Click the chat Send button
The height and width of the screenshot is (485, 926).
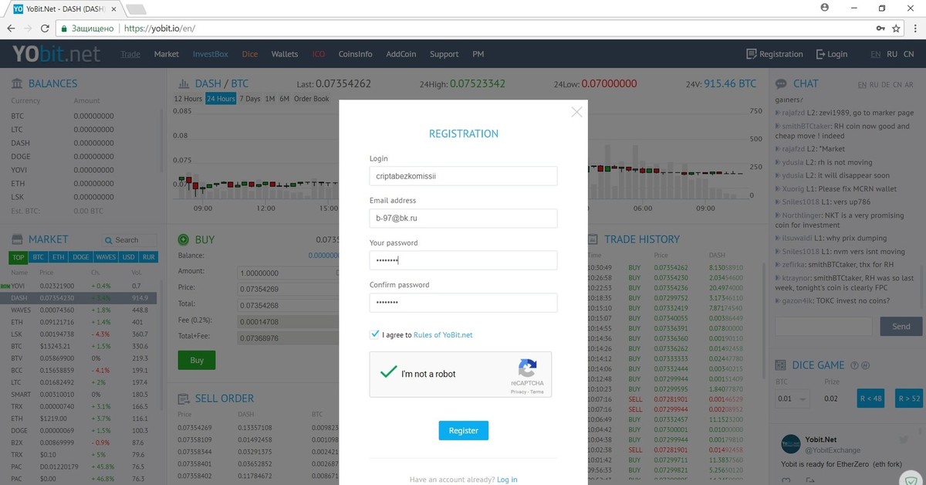click(901, 327)
